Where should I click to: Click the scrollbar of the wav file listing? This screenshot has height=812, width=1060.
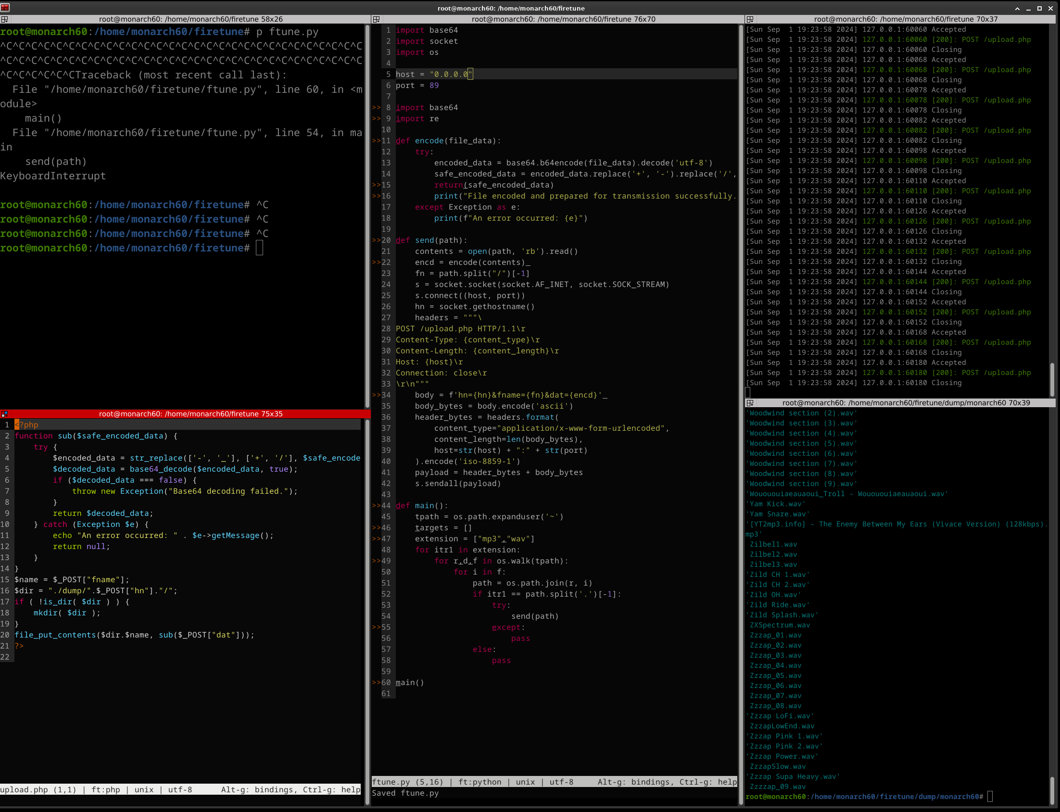[x=1052, y=790]
